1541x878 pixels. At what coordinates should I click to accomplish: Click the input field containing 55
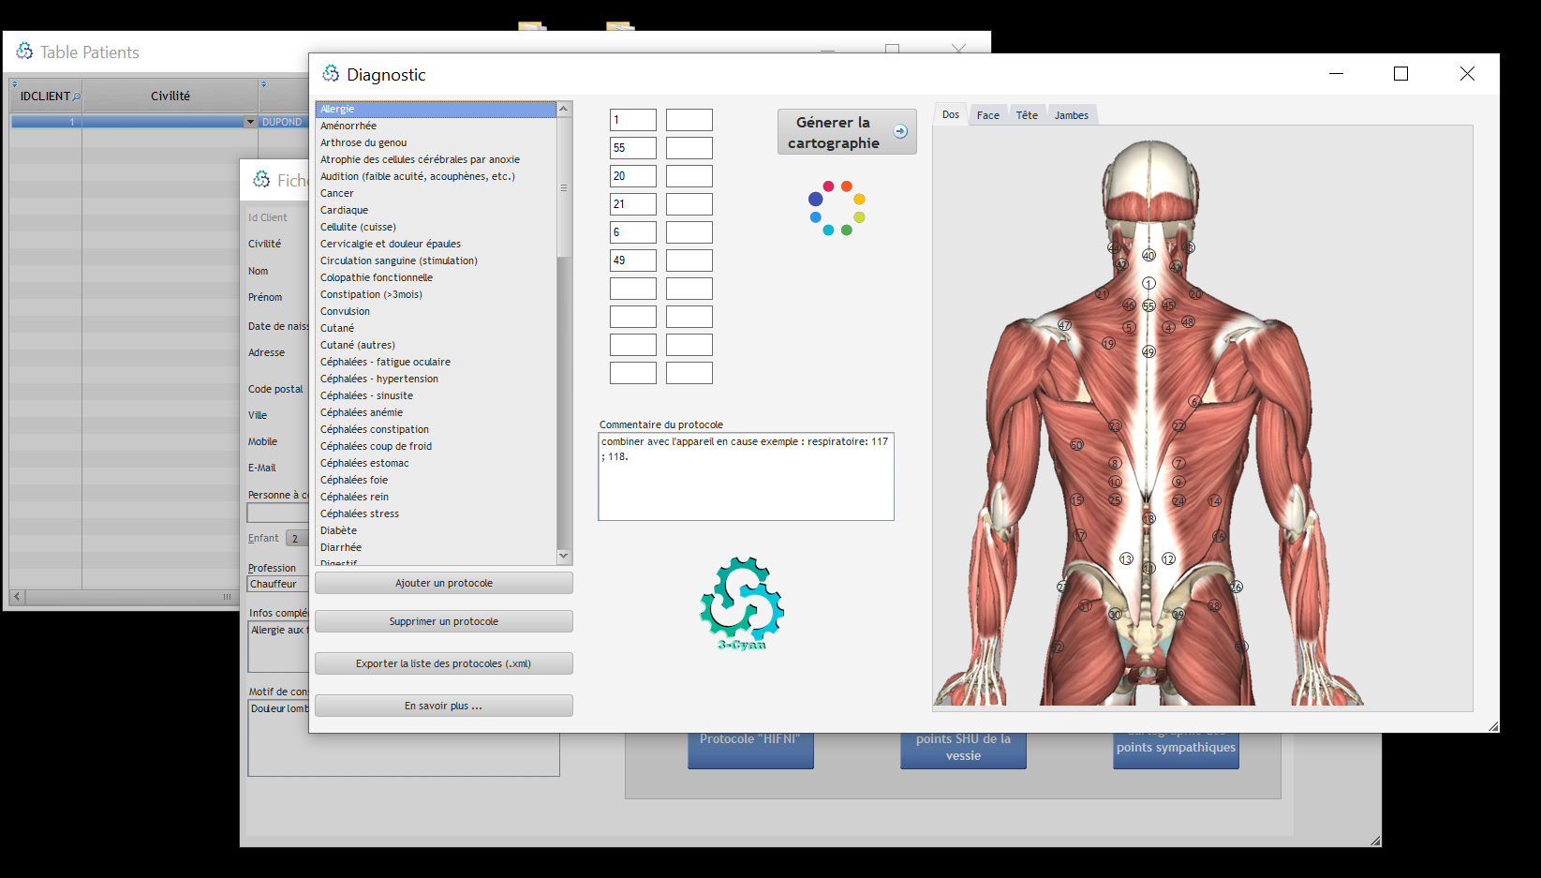click(x=632, y=148)
